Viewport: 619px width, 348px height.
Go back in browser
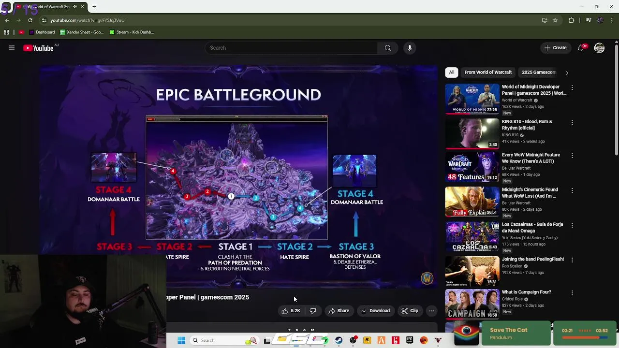click(7, 20)
